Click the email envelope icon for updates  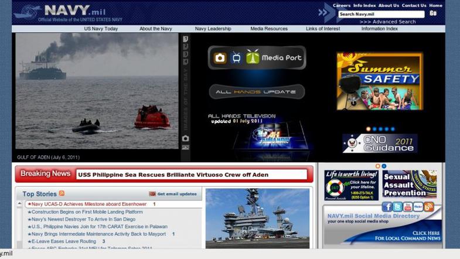click(x=152, y=194)
